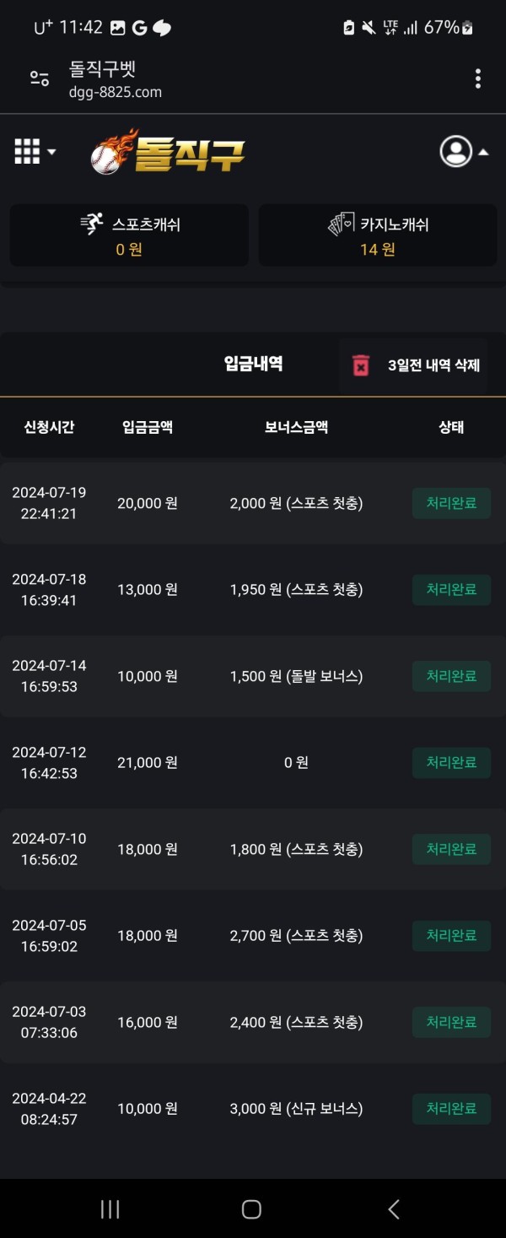
Task: Tap the 입금내역 section title
Action: click(253, 365)
